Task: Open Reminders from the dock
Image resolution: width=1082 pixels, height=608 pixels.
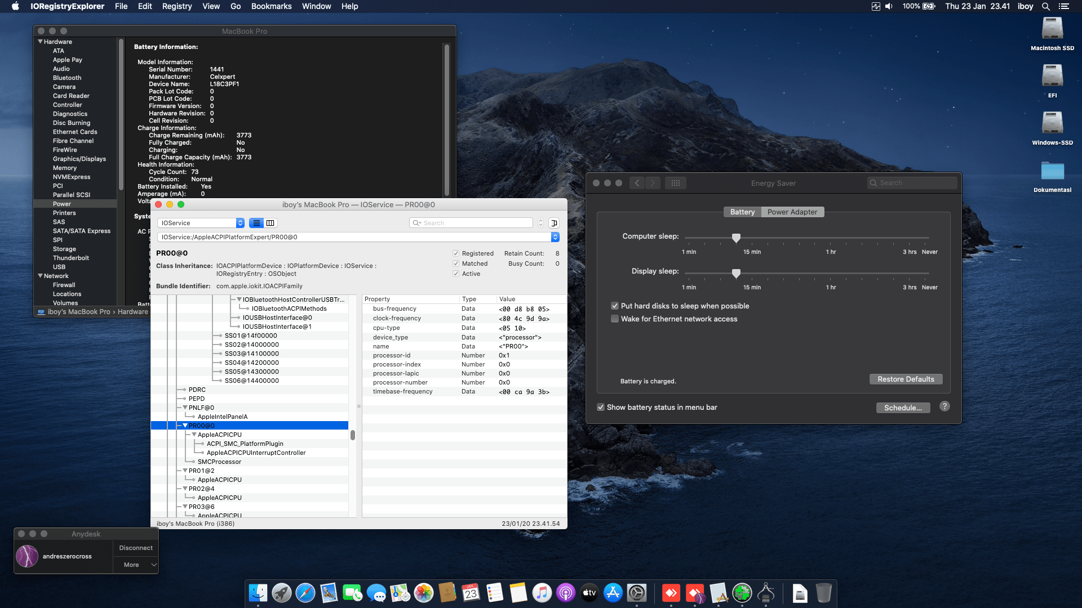Action: (495, 593)
